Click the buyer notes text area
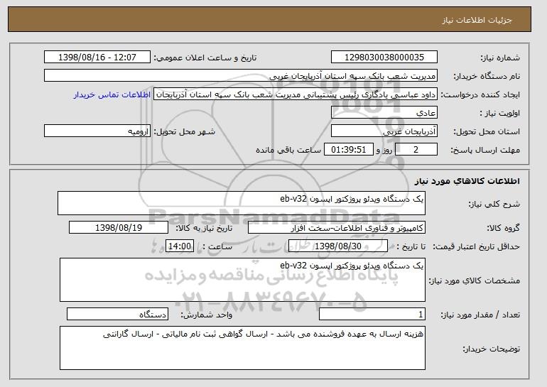 242,348
